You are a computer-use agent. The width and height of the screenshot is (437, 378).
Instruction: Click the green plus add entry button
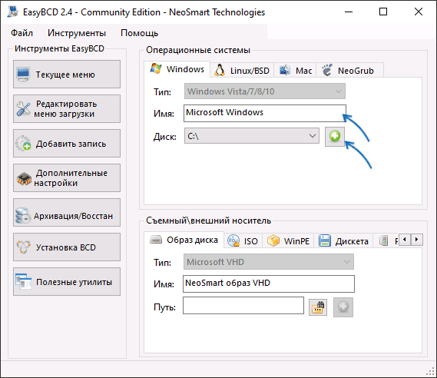335,137
